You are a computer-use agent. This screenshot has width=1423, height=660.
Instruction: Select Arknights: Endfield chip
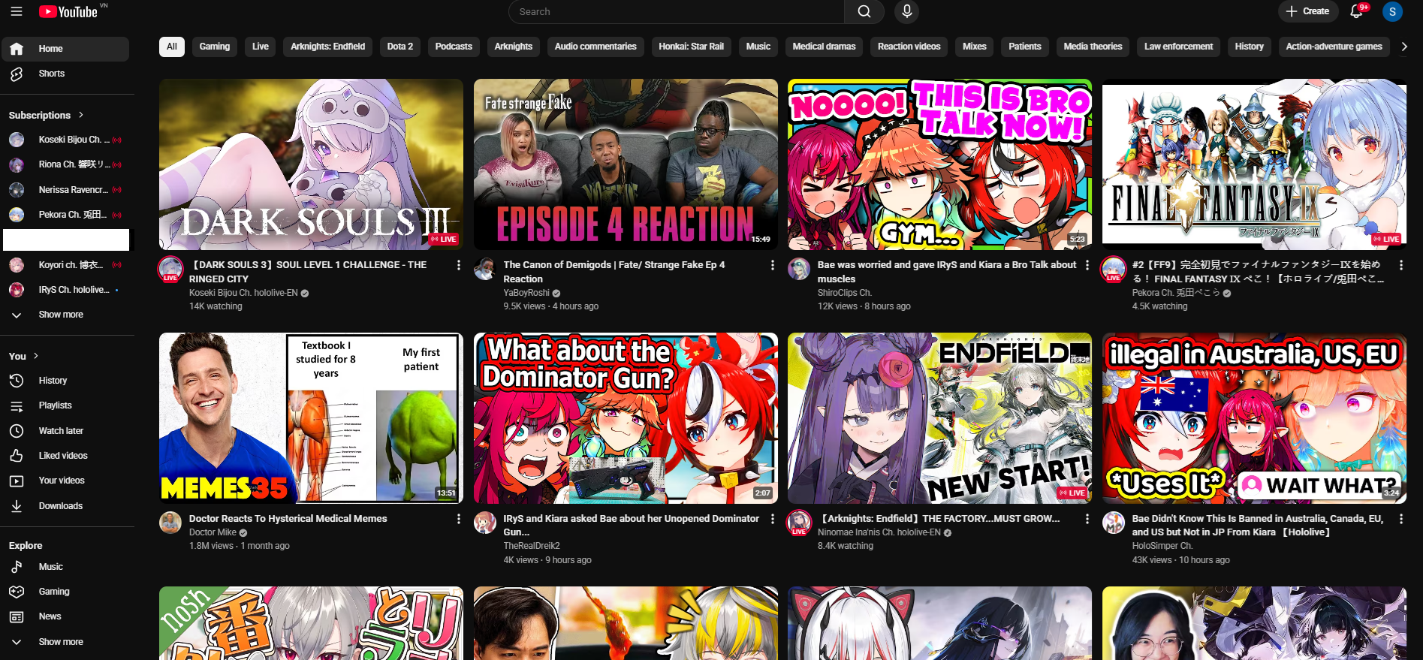pyautogui.click(x=328, y=47)
